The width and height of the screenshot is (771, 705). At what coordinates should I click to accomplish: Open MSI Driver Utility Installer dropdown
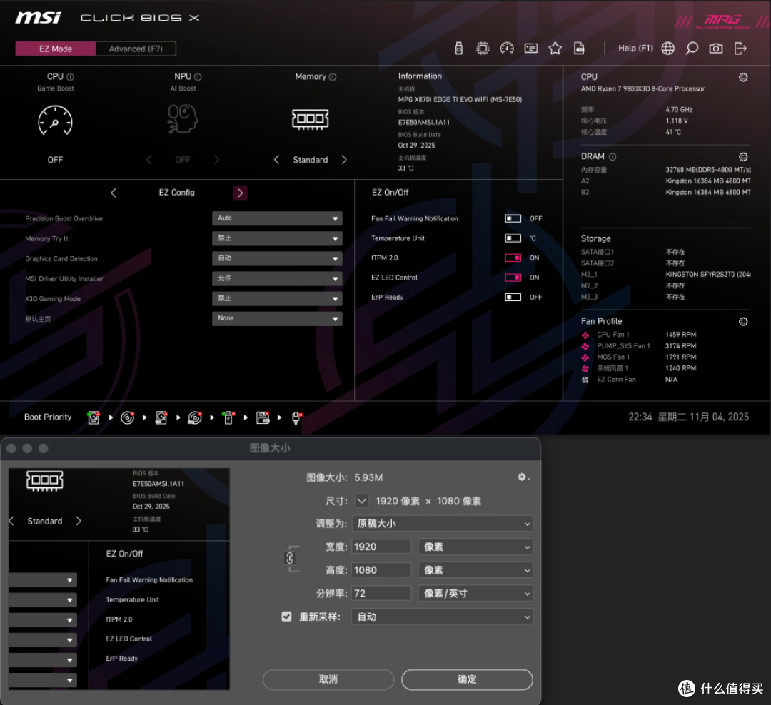coord(277,279)
